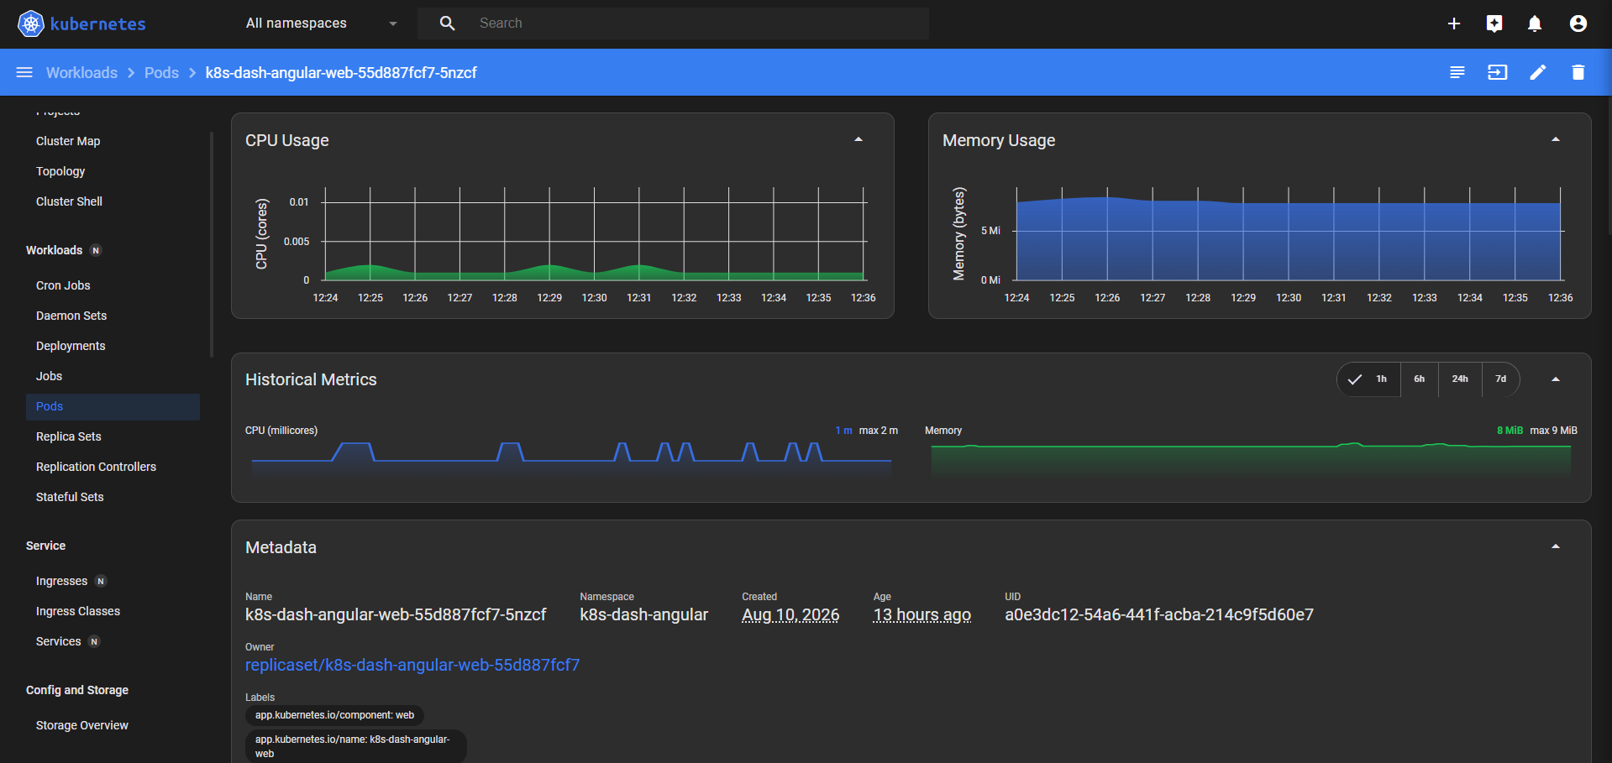Click Workloads breadcrumb link
This screenshot has height=763, width=1612.
coord(81,73)
